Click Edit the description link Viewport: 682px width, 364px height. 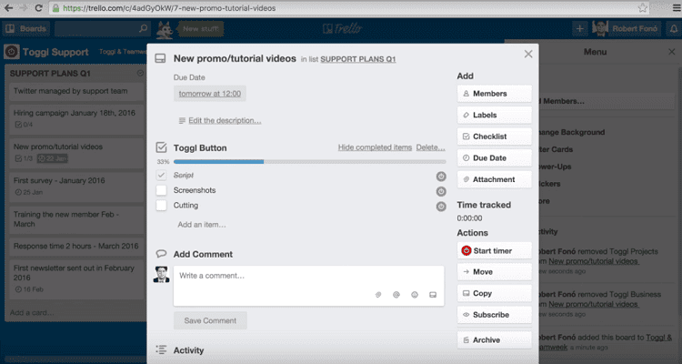point(225,121)
